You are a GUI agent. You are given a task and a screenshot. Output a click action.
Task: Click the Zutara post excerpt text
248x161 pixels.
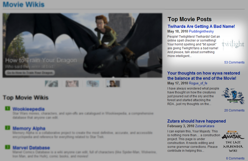[194, 141]
